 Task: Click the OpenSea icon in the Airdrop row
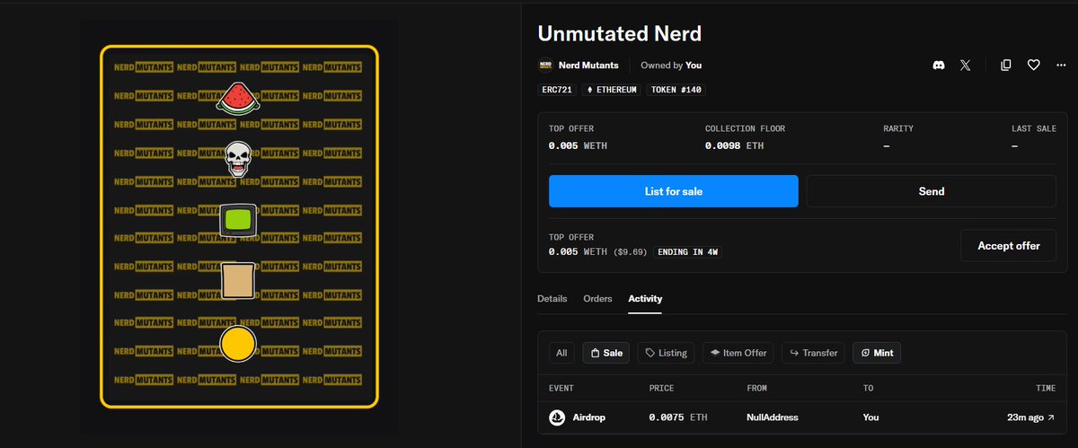click(557, 417)
